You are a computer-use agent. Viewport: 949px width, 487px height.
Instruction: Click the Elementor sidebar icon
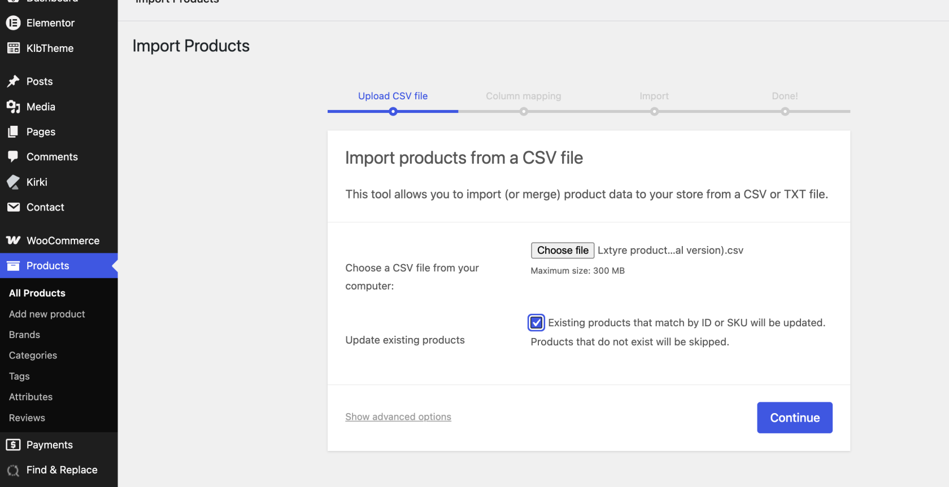tap(13, 23)
